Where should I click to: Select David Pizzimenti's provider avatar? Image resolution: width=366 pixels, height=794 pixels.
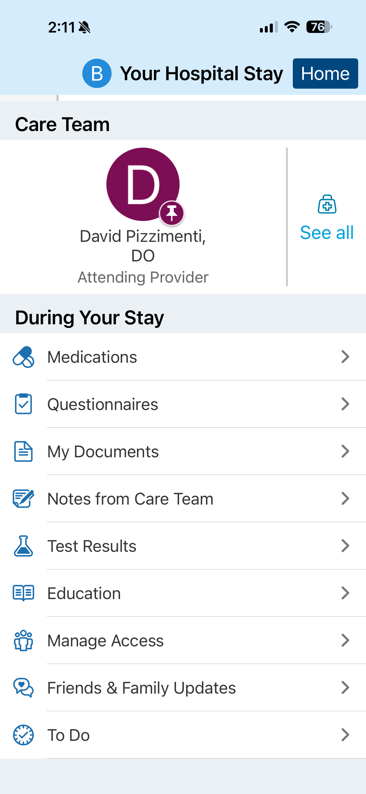(143, 184)
